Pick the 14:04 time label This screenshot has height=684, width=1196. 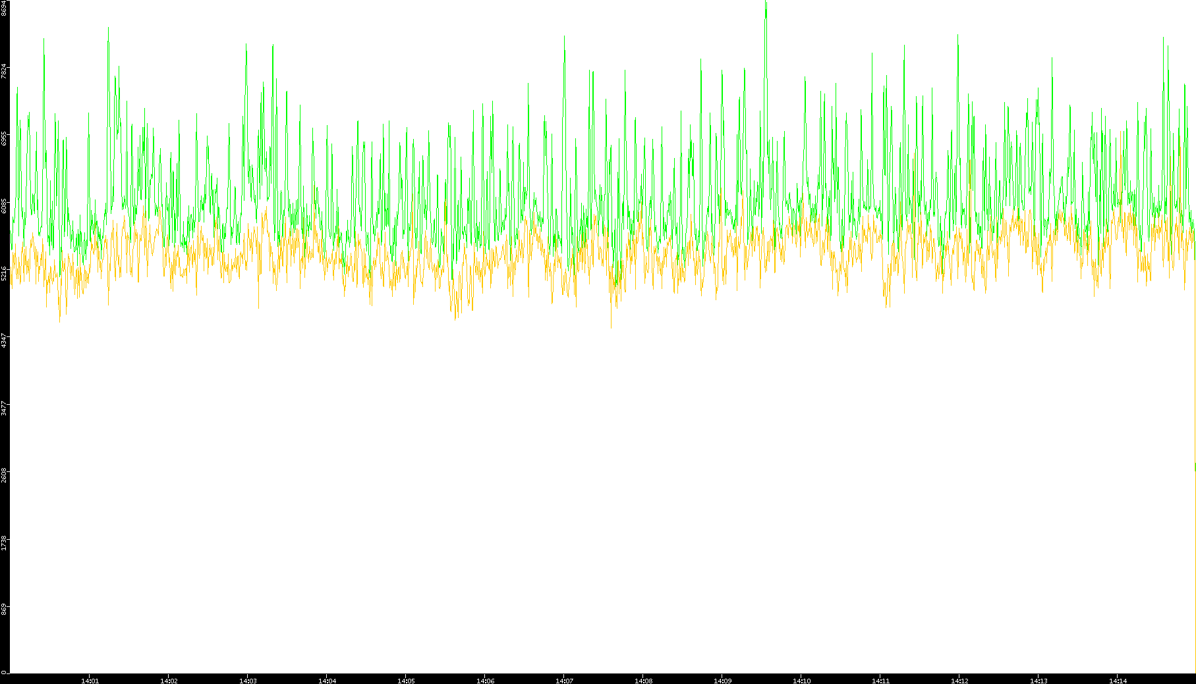(x=327, y=681)
